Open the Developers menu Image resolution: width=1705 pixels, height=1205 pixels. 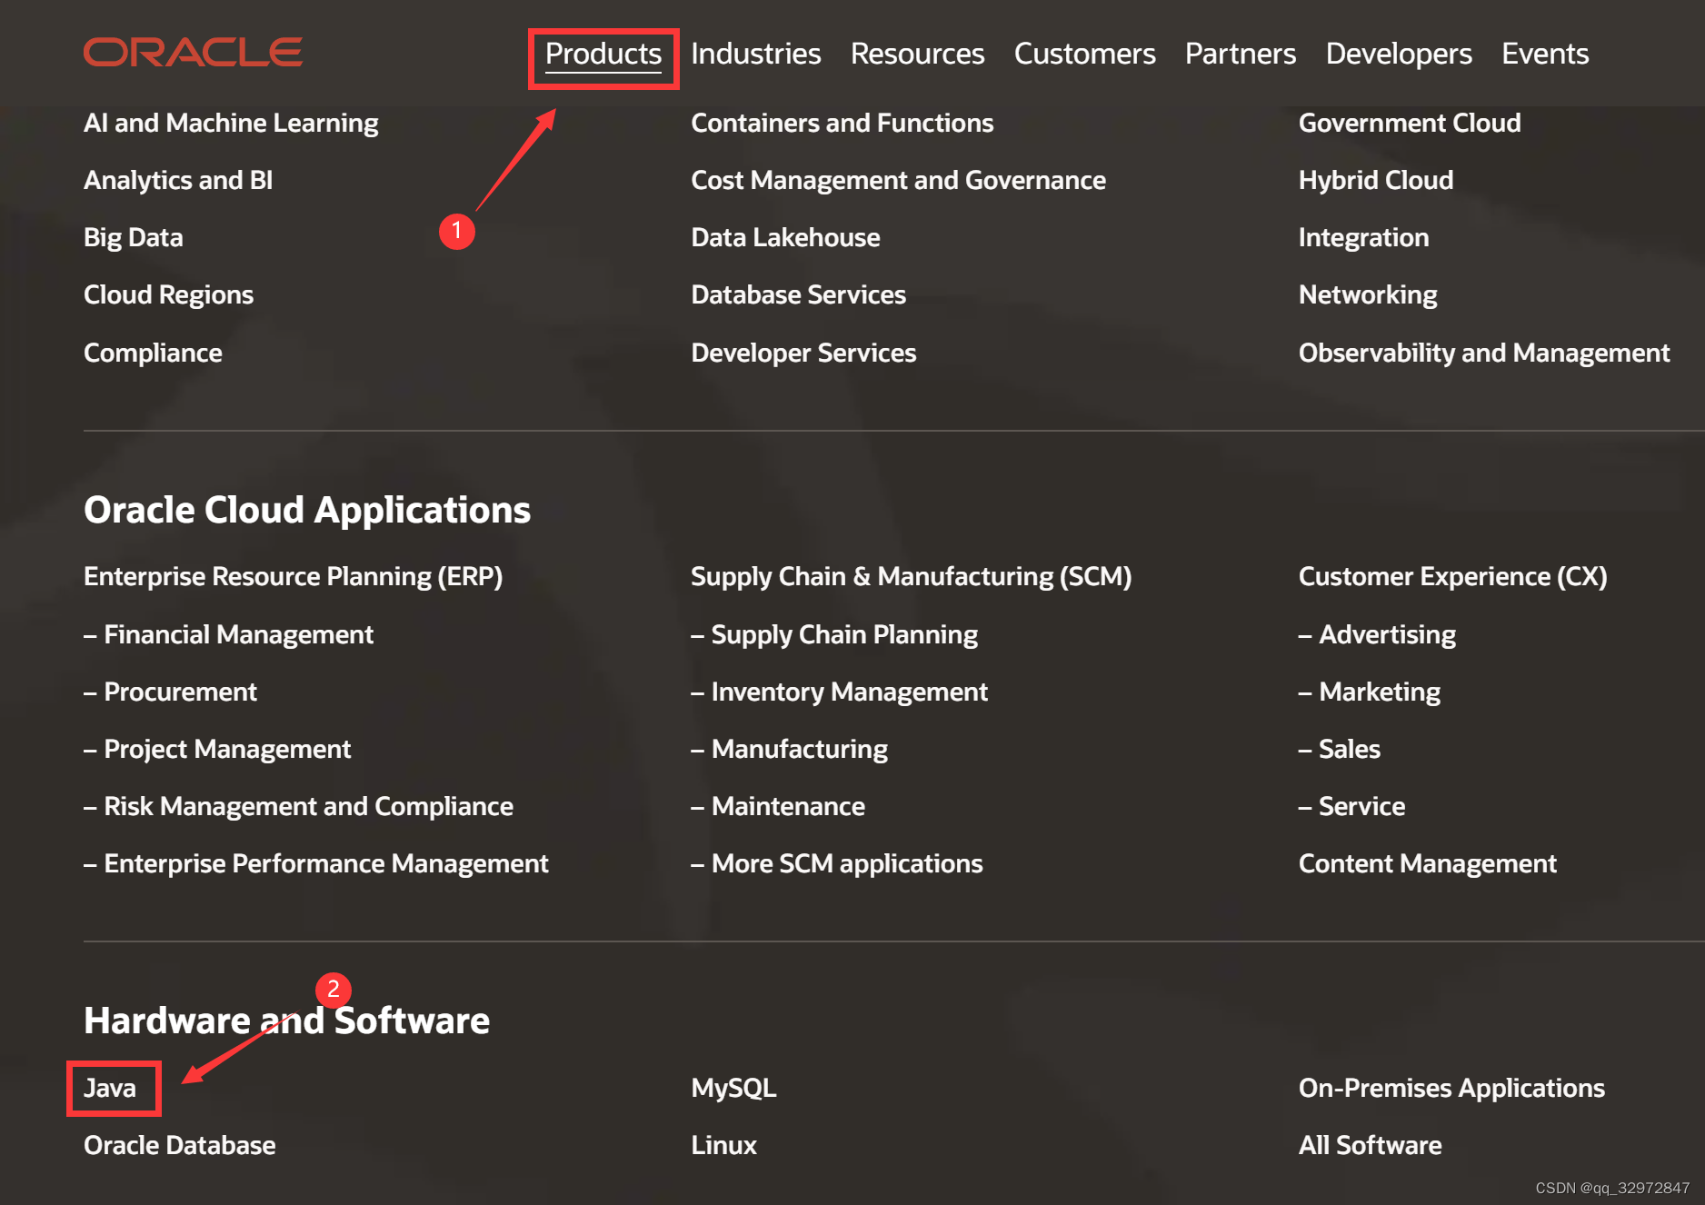[x=1399, y=54]
